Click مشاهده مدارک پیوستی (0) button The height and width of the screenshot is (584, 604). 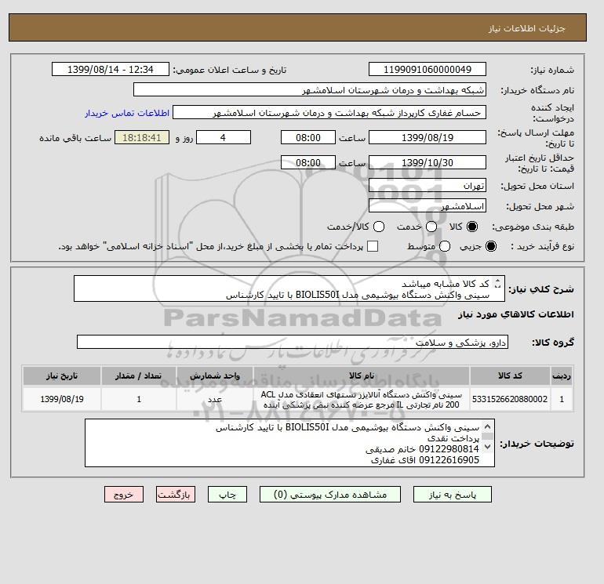330,495
